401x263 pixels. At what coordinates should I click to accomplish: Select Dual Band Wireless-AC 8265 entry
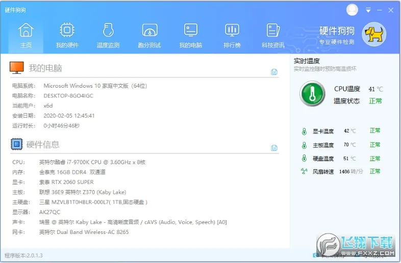pos(84,232)
